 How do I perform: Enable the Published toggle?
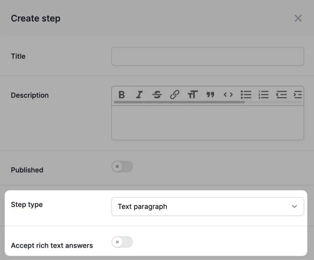pos(122,167)
